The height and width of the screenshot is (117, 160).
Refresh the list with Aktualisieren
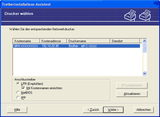(132, 94)
